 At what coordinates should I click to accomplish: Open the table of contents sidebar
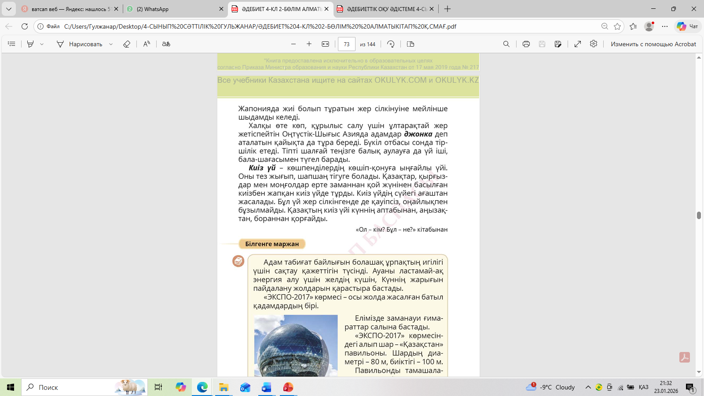(x=11, y=44)
